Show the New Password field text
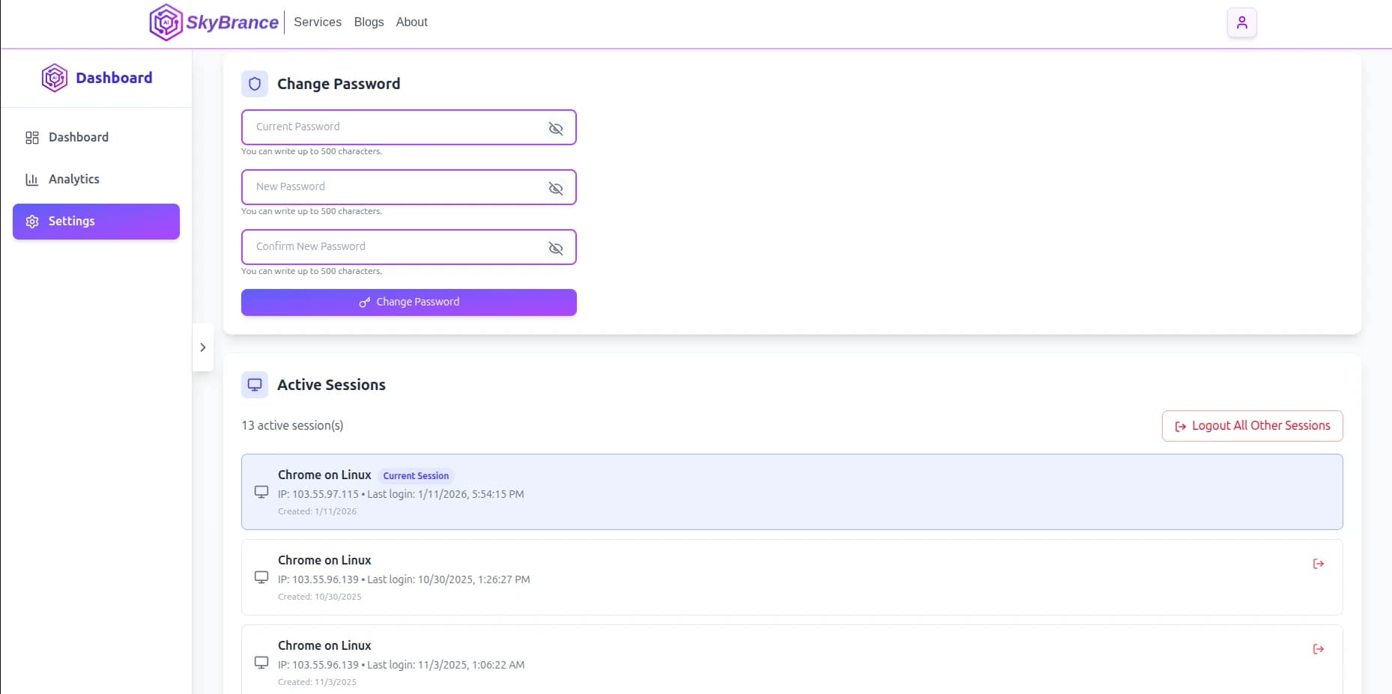 point(555,189)
